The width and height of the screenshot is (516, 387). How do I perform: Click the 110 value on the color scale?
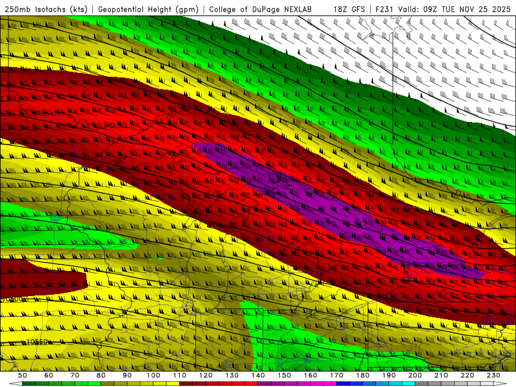[x=180, y=375]
